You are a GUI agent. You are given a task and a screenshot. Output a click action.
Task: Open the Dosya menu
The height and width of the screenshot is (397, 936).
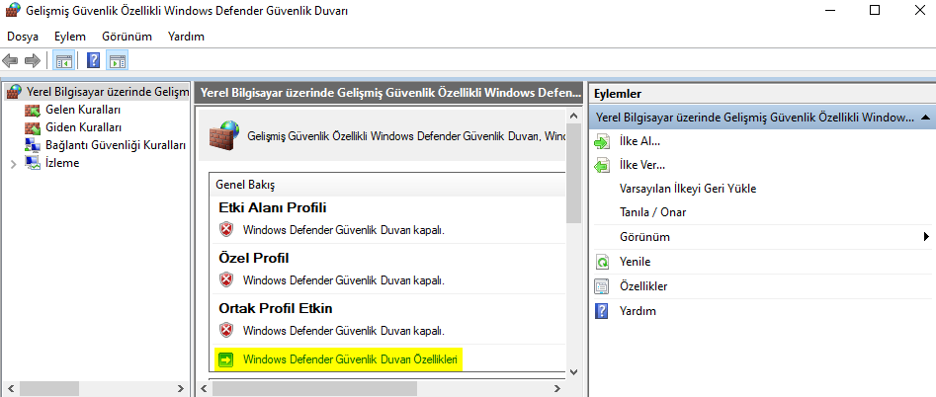23,37
